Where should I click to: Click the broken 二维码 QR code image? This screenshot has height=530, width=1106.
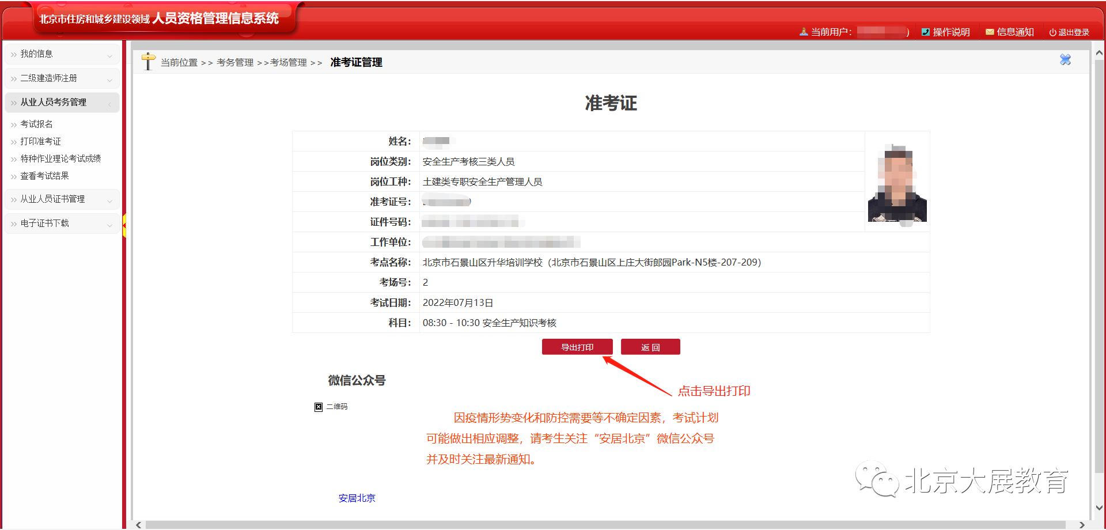319,407
